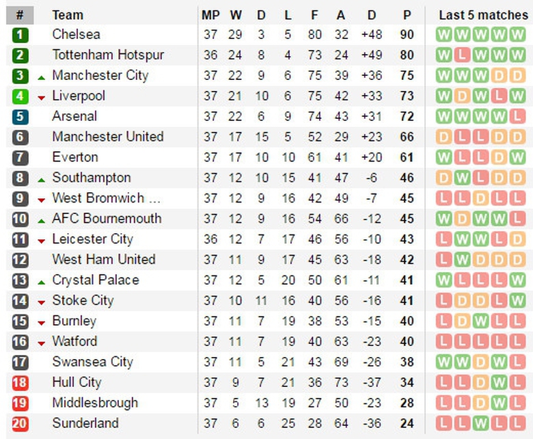Click Arsenal's position 5 badge
533x439 pixels.
[x=20, y=117]
